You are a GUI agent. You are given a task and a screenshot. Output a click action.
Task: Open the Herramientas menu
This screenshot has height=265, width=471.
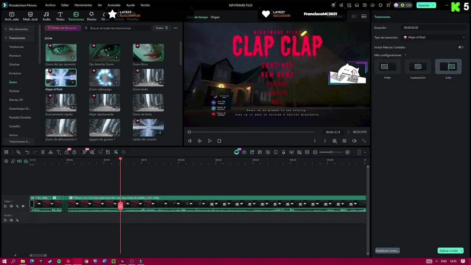click(x=83, y=5)
